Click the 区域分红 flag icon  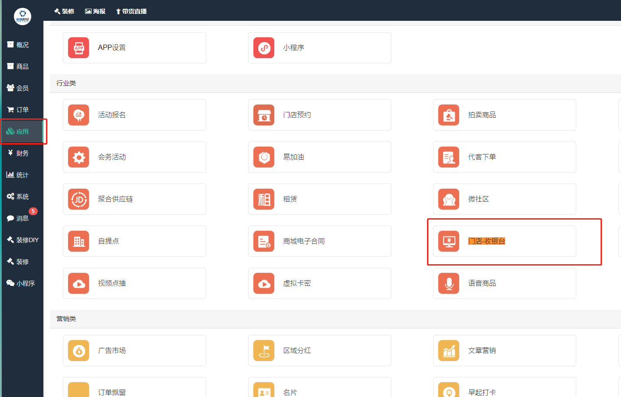[264, 351]
